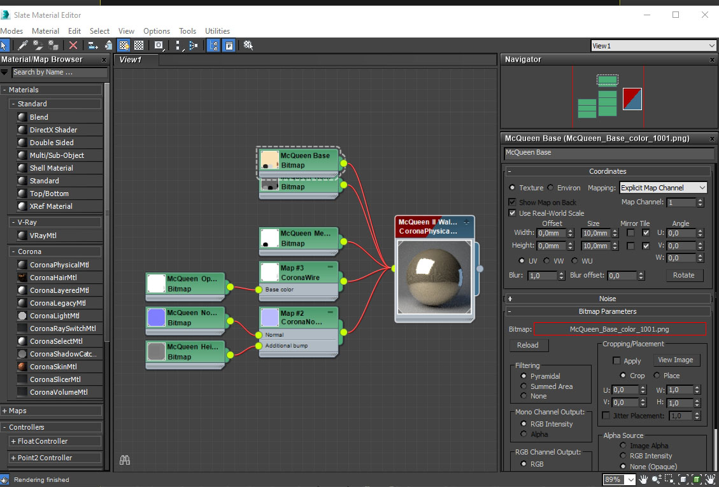
Task: Click the View Image button
Action: coord(675,360)
